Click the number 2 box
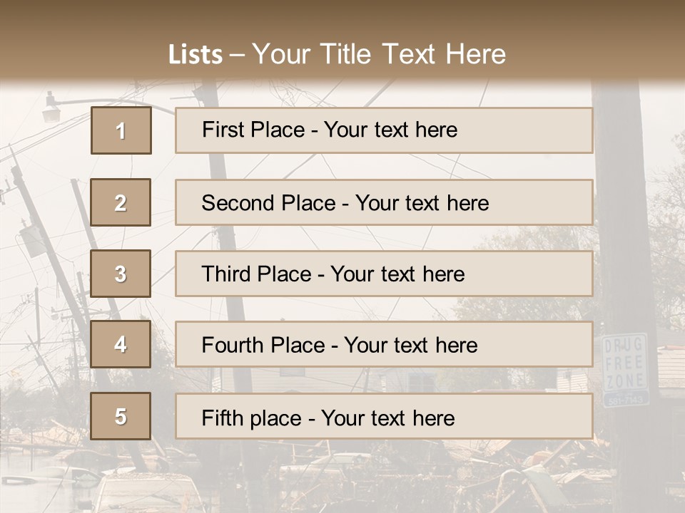The width and height of the screenshot is (685, 513). pyautogui.click(x=121, y=202)
